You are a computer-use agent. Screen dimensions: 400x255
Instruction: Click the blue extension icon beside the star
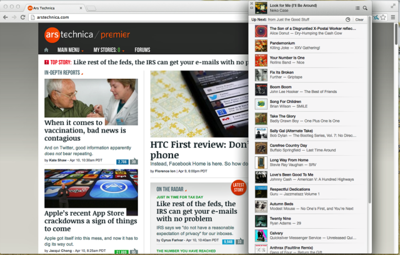pos(376,17)
